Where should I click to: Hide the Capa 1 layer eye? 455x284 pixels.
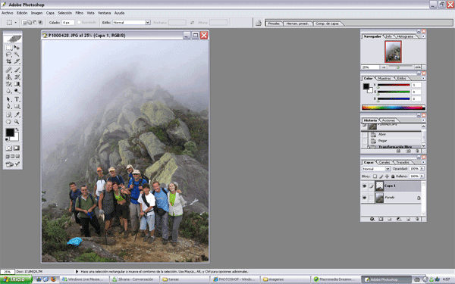pyautogui.click(x=365, y=186)
